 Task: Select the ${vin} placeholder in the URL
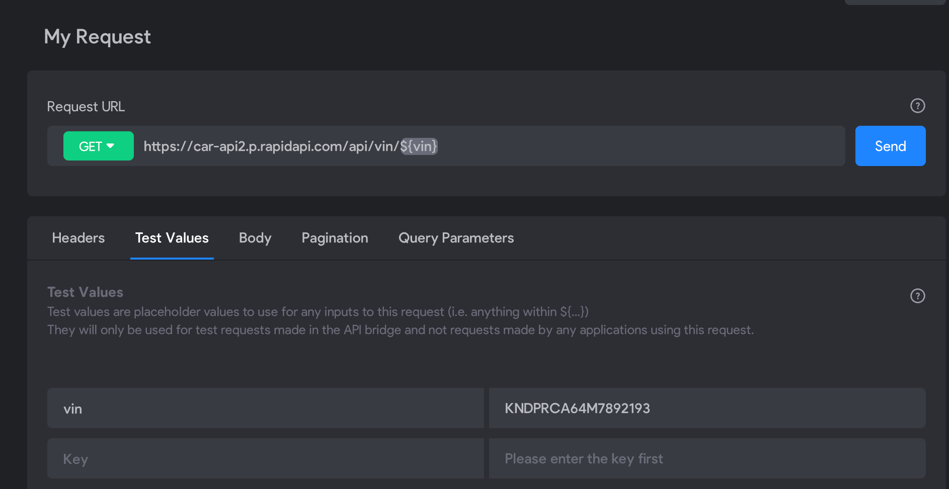click(419, 146)
